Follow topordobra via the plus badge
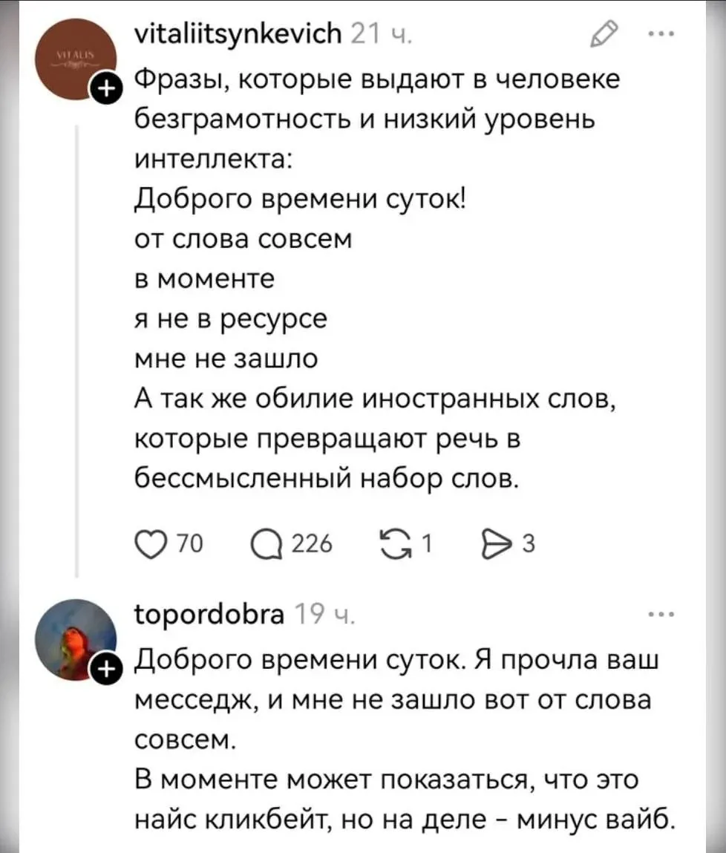726x853 pixels. [x=105, y=670]
